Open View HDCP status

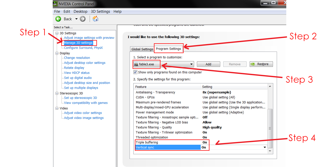[x=77, y=73]
